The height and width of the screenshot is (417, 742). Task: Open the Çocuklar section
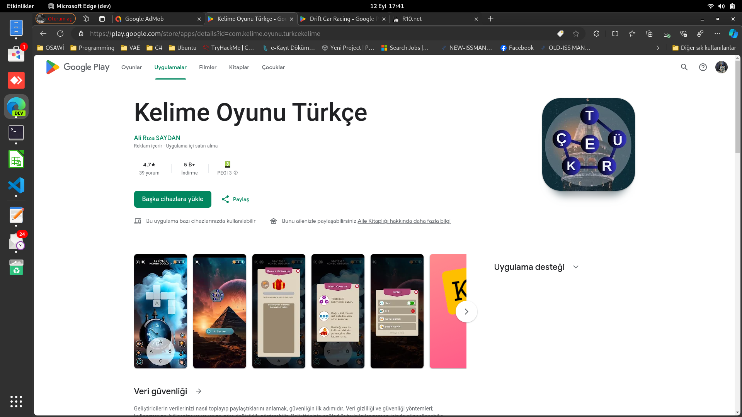point(273,67)
